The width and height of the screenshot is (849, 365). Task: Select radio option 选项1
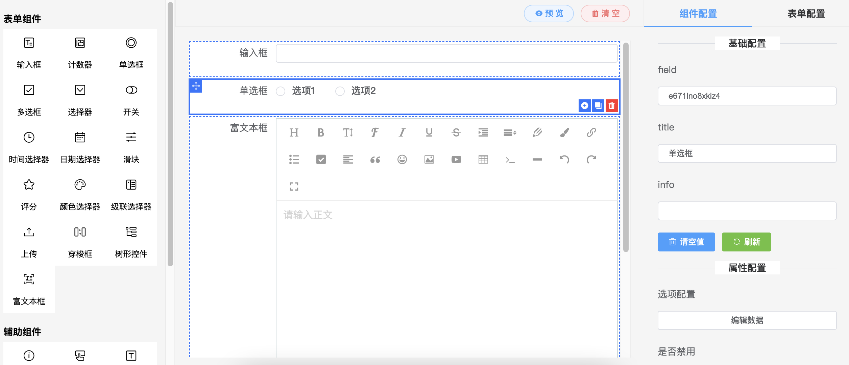click(281, 91)
